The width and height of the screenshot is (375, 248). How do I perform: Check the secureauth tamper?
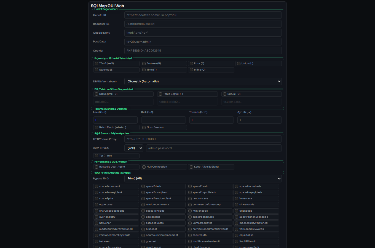pos(190,235)
